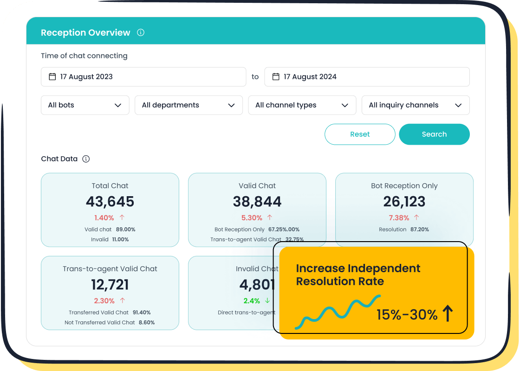Select the Trans-to-agent Valid Chat card
Screen dimensions: 520x371
tap(110, 293)
